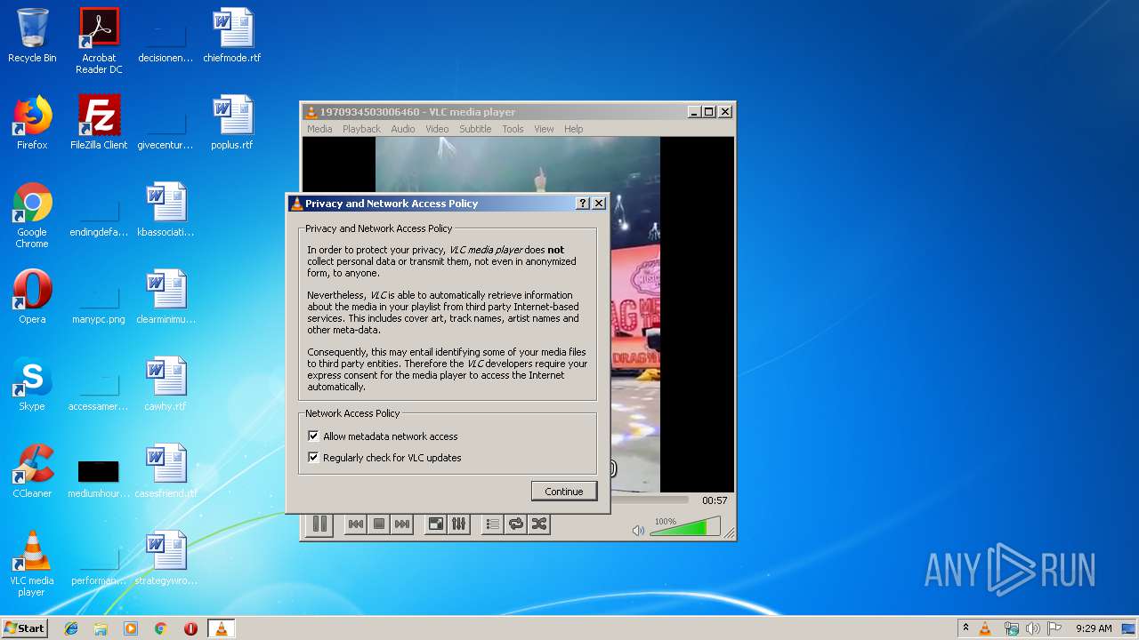Open the Video menu

click(x=437, y=129)
